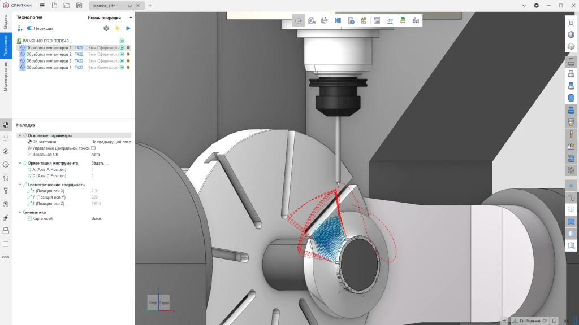Open a project with the folder icon
This screenshot has height=325, width=579.
[x=67, y=6]
